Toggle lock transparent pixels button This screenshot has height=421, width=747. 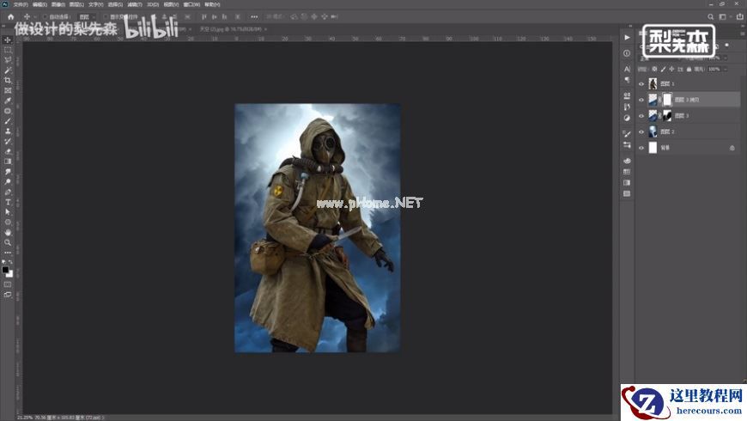(654, 69)
